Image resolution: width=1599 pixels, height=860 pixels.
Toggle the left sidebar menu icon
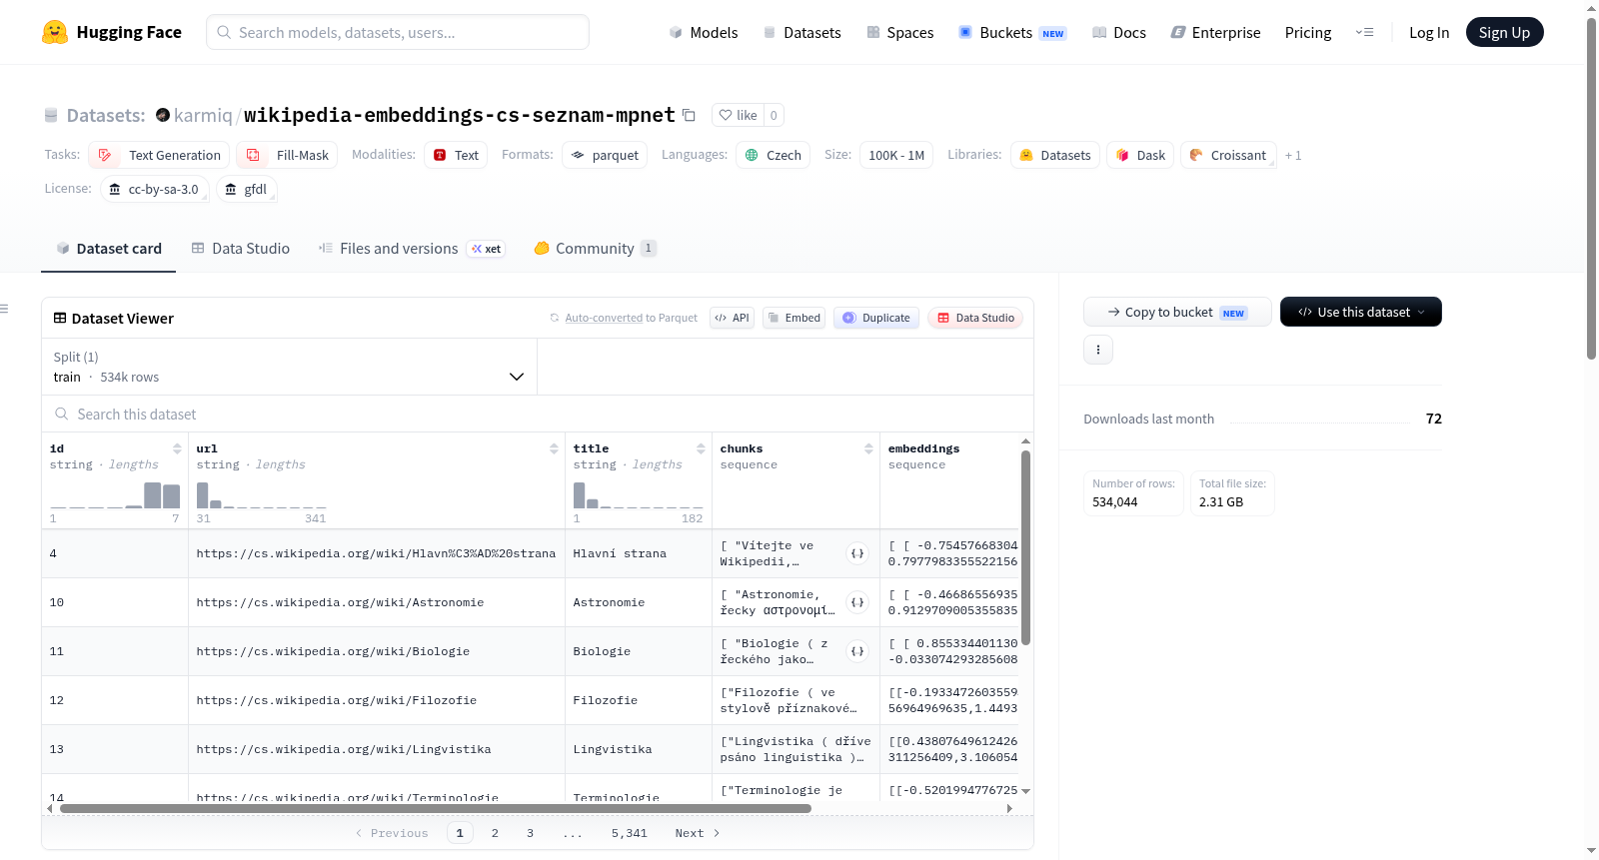click(4, 309)
